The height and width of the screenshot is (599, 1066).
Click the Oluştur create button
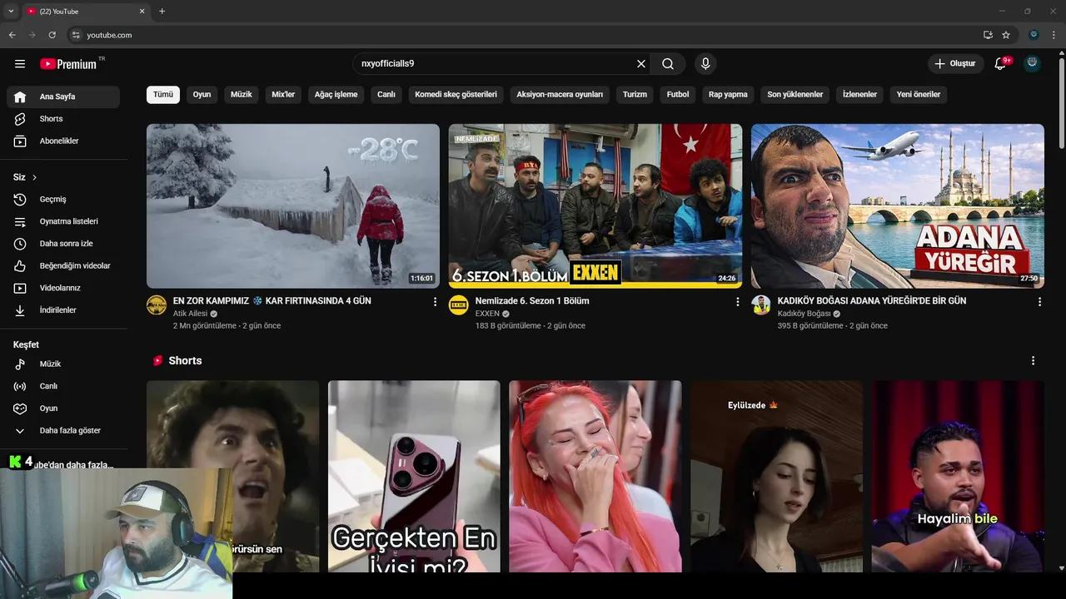coord(955,64)
